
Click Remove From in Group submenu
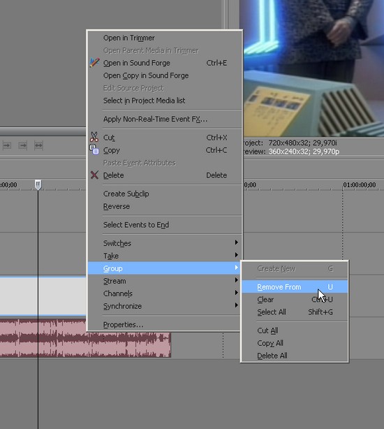pos(295,287)
